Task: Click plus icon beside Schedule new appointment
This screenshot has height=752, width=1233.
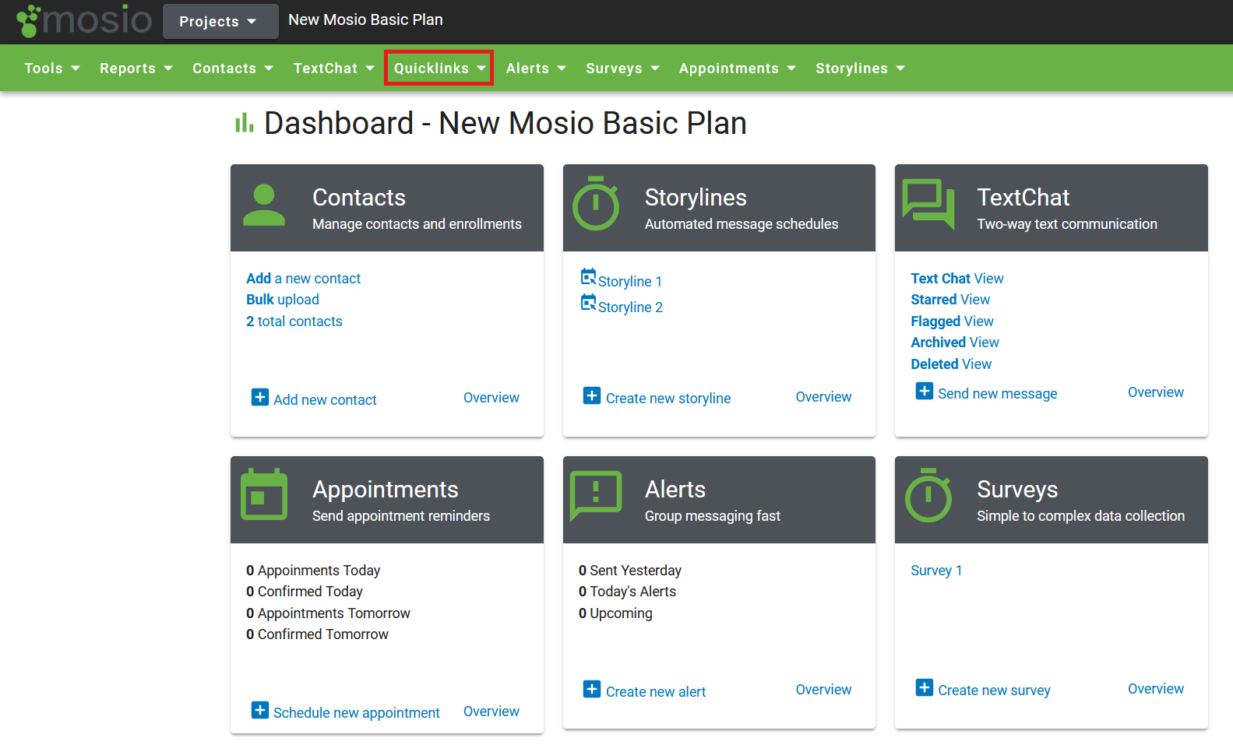Action: [260, 711]
